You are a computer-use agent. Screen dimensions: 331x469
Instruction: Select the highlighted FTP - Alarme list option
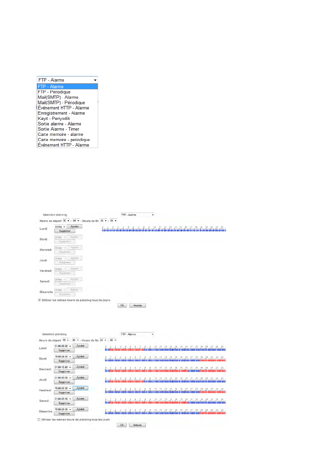[x=67, y=87]
